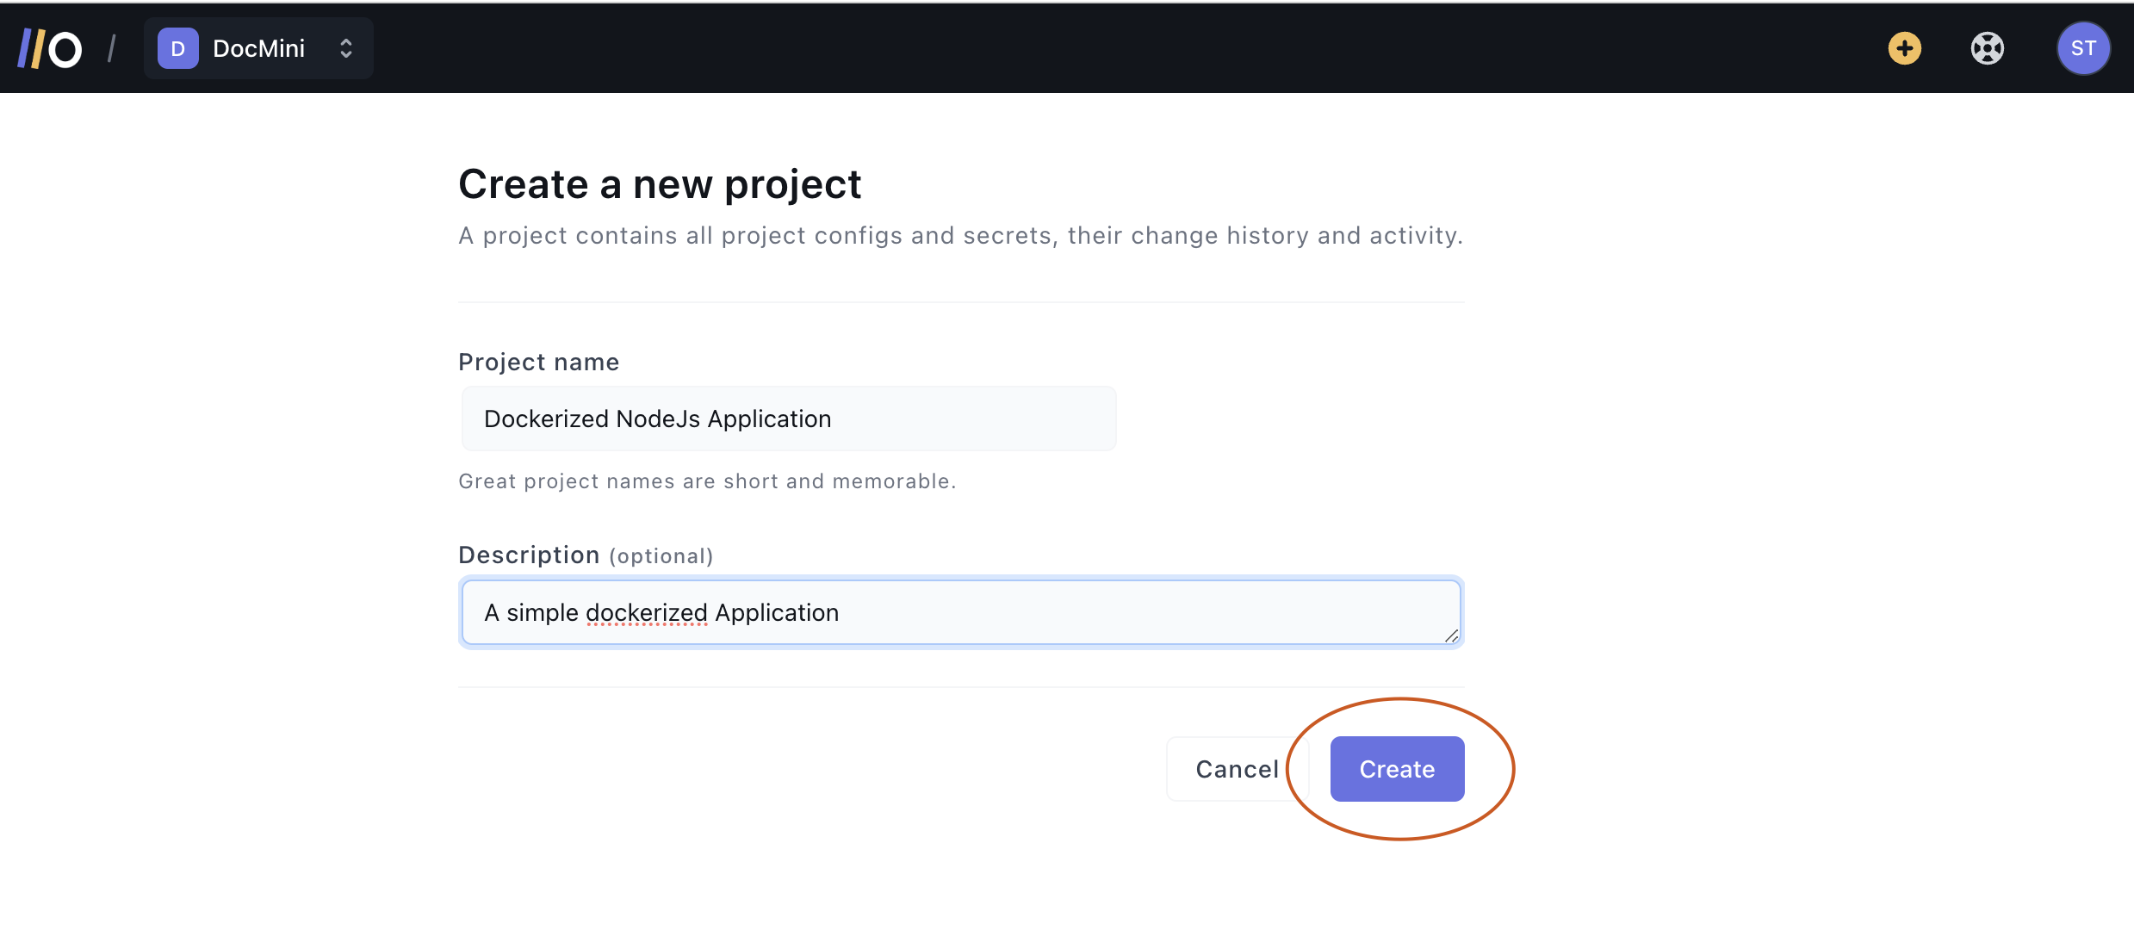The height and width of the screenshot is (930, 2134).
Task: Click the "Description" field label
Action: coord(529,555)
